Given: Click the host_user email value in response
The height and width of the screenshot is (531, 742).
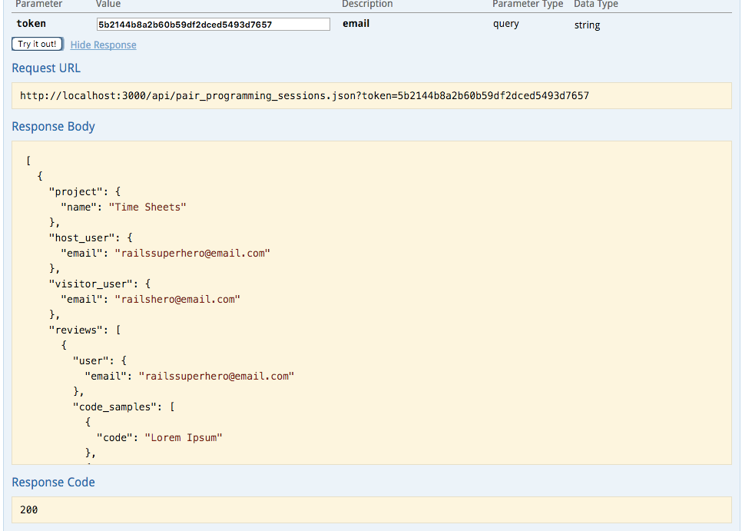Looking at the screenshot, I should coord(192,253).
